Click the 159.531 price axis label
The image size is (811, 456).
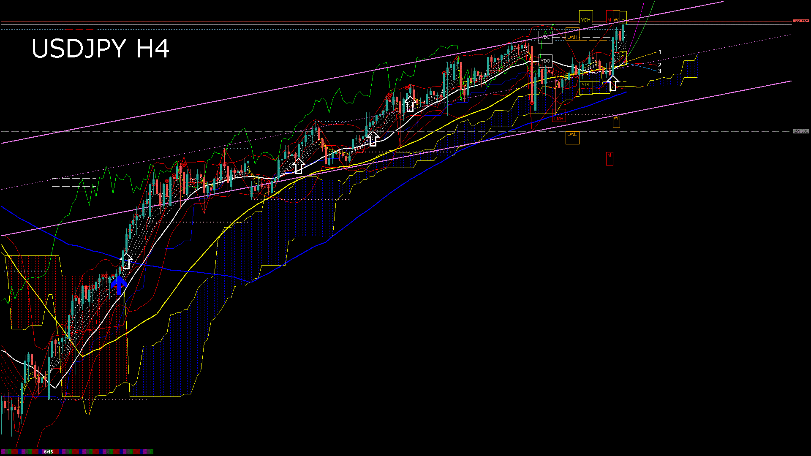[x=800, y=131]
